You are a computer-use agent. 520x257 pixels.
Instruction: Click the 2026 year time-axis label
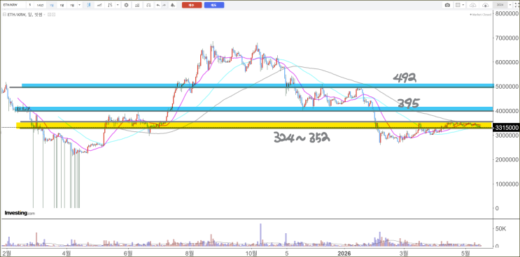click(344, 253)
